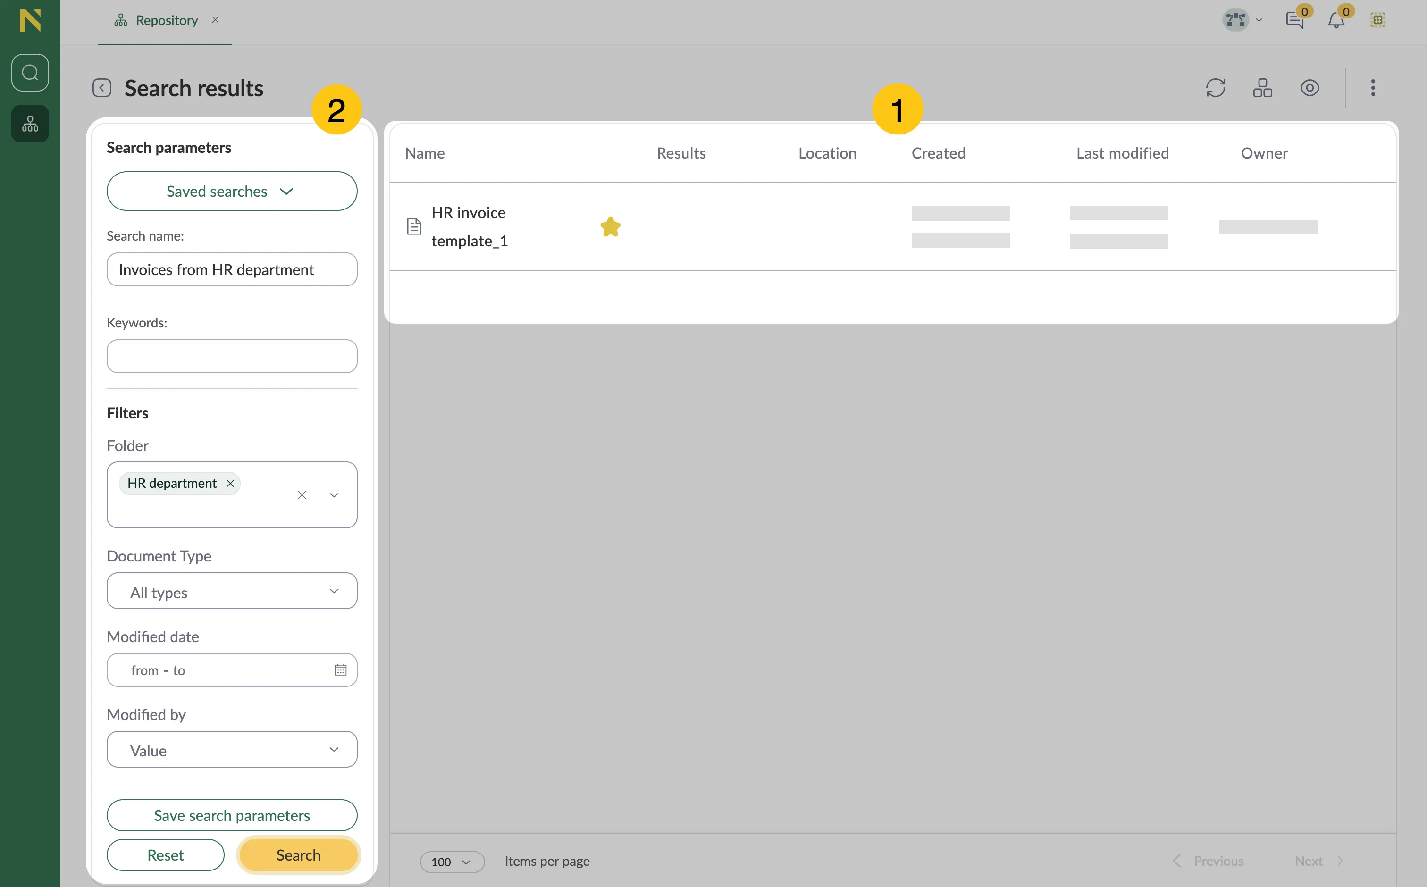Open the Modified date range field
The height and width of the screenshot is (887, 1427).
[232, 670]
